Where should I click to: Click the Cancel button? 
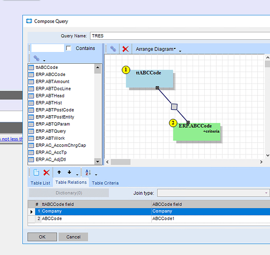point(73,237)
